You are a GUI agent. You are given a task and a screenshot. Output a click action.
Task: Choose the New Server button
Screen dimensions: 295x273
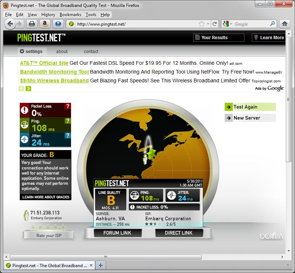(x=250, y=118)
